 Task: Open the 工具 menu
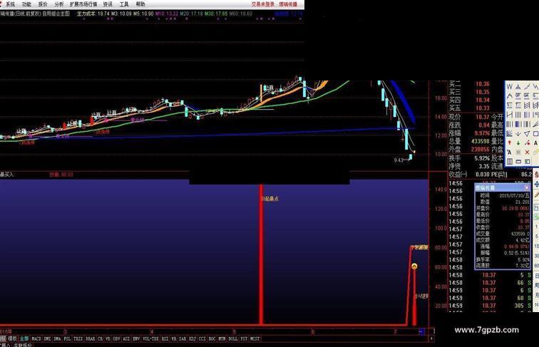coord(124,4)
